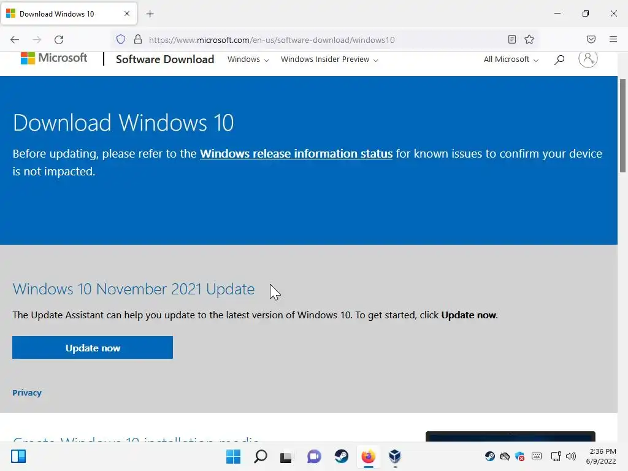This screenshot has width=628, height=471.
Task: Expand the Windows Insider Preview menu
Action: coord(329,59)
